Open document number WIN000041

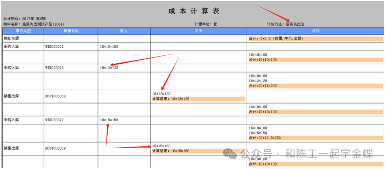pos(54,46)
